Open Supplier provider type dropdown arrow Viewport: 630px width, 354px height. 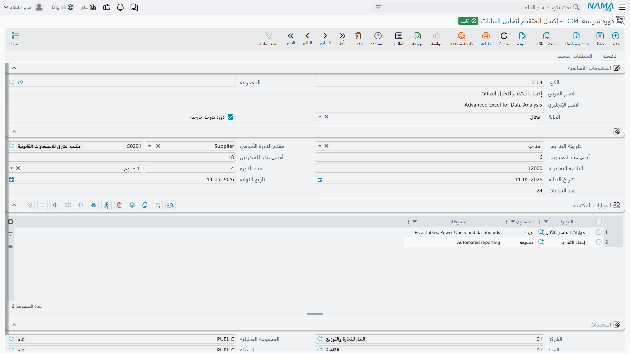pos(150,146)
